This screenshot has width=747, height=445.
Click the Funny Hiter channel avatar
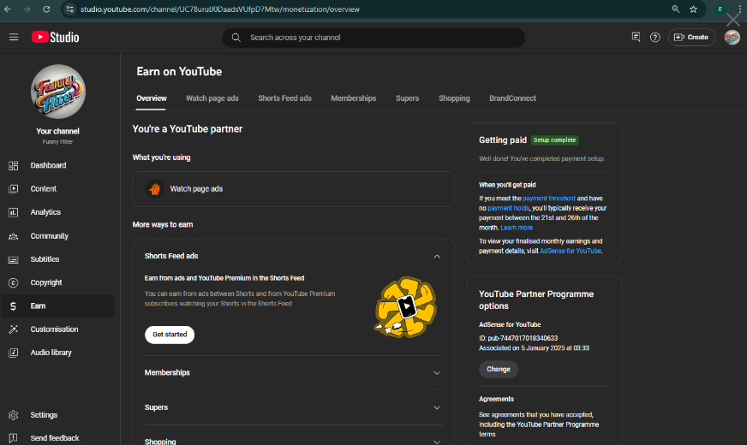click(58, 92)
